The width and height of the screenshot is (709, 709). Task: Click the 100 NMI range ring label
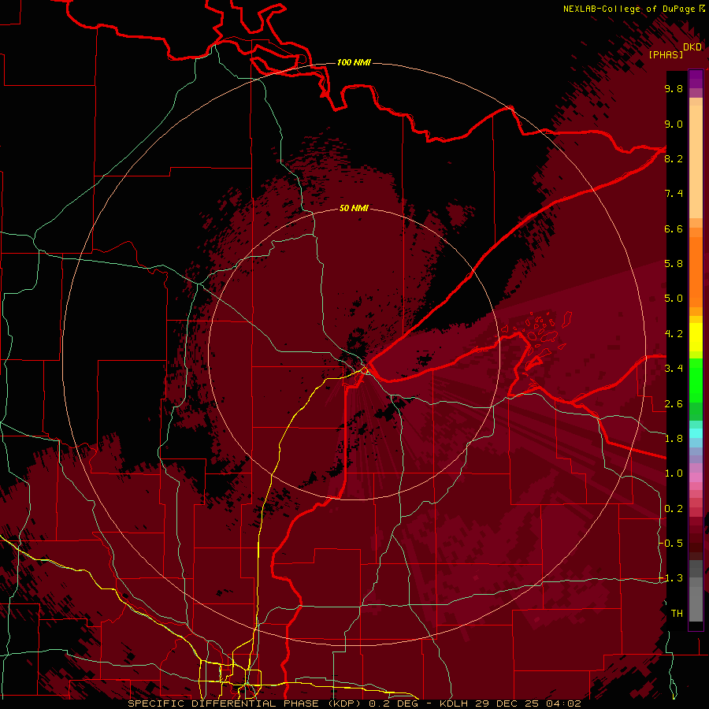(x=354, y=62)
